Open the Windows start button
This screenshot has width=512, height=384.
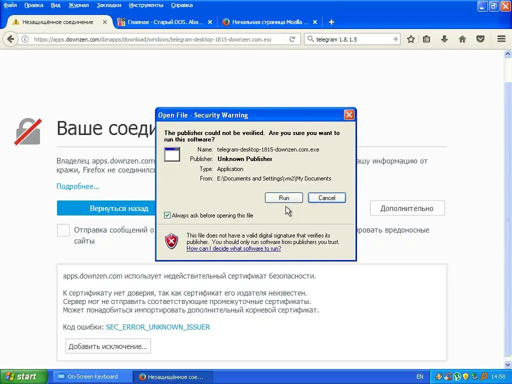click(23, 377)
